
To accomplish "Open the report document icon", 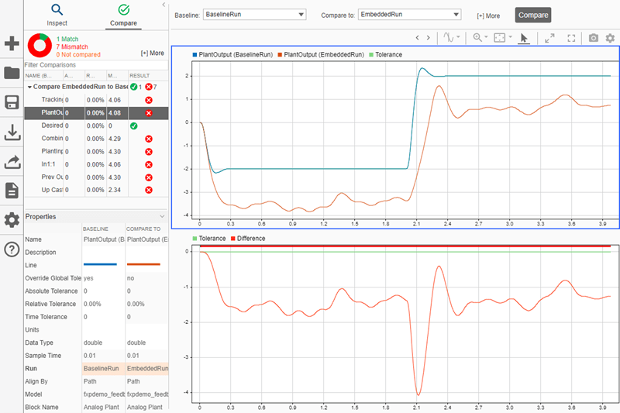I will coord(12,191).
